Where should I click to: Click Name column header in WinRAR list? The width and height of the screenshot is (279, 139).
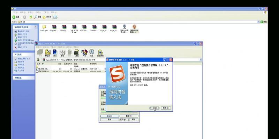click(x=44, y=64)
